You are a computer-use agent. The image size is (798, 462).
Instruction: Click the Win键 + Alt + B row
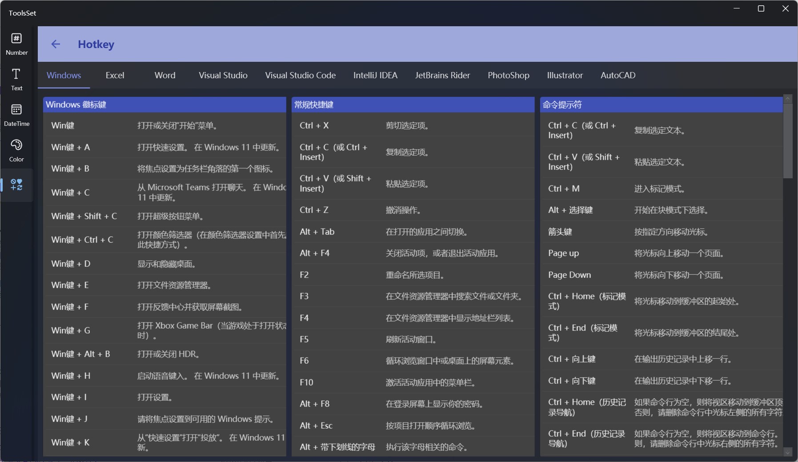pos(165,354)
